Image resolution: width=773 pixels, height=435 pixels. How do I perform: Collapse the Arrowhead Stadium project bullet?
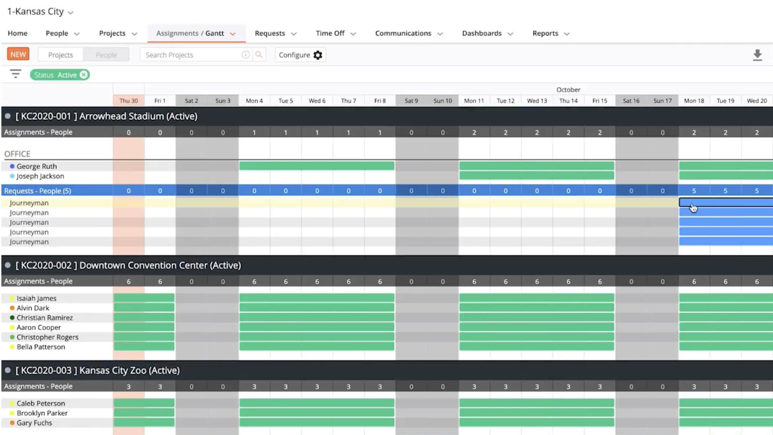point(8,116)
